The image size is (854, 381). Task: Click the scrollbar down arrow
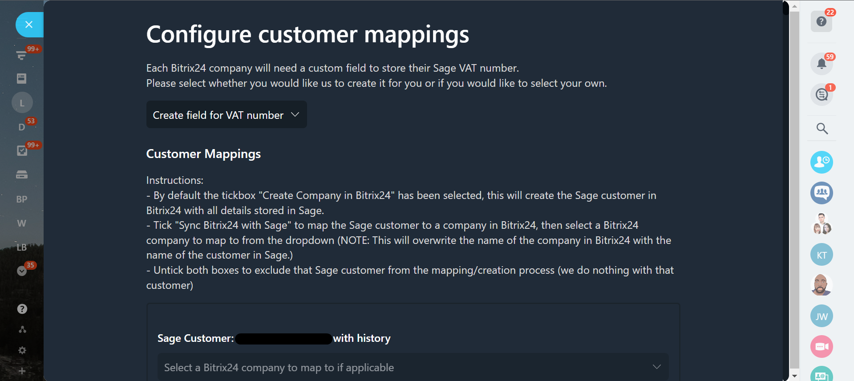point(794,376)
